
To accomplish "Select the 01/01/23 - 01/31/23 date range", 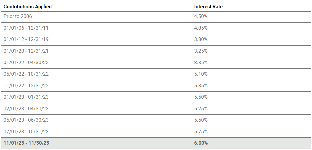I will [x=26, y=97].
